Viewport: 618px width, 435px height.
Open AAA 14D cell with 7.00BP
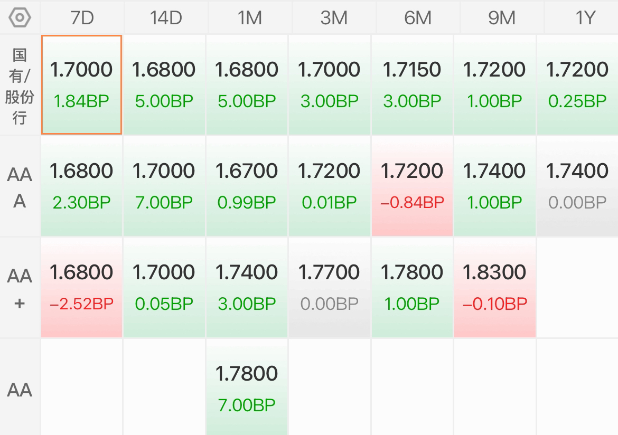[164, 186]
